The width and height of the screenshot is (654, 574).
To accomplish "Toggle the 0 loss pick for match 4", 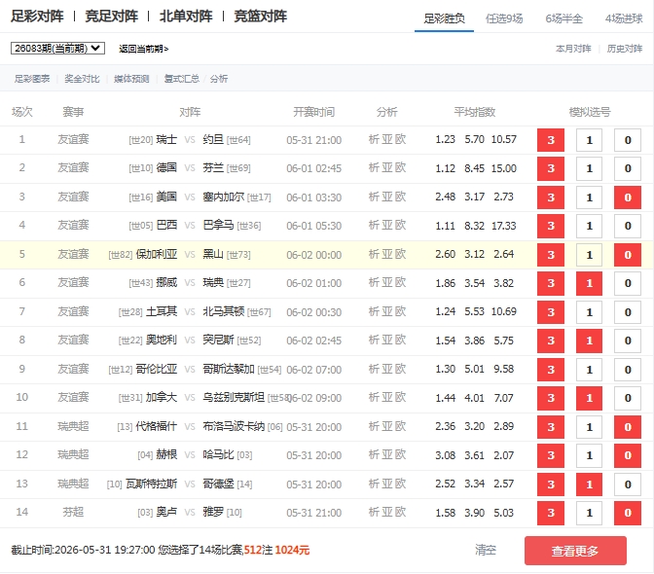I will 628,226.
